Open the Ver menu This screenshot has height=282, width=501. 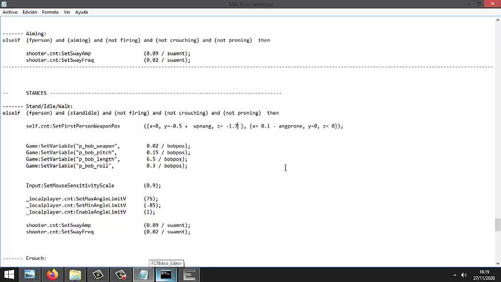coord(67,12)
